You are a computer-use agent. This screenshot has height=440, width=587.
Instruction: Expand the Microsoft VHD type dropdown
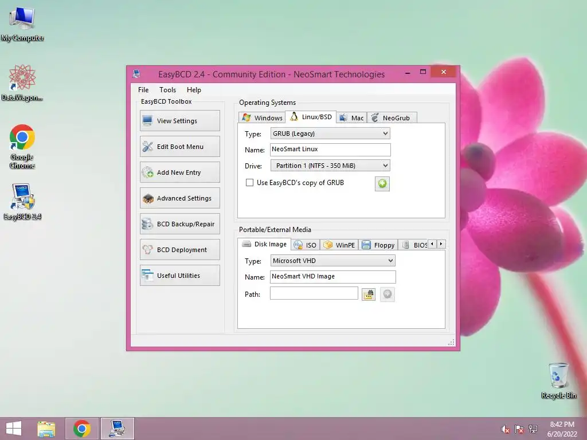pyautogui.click(x=332, y=261)
